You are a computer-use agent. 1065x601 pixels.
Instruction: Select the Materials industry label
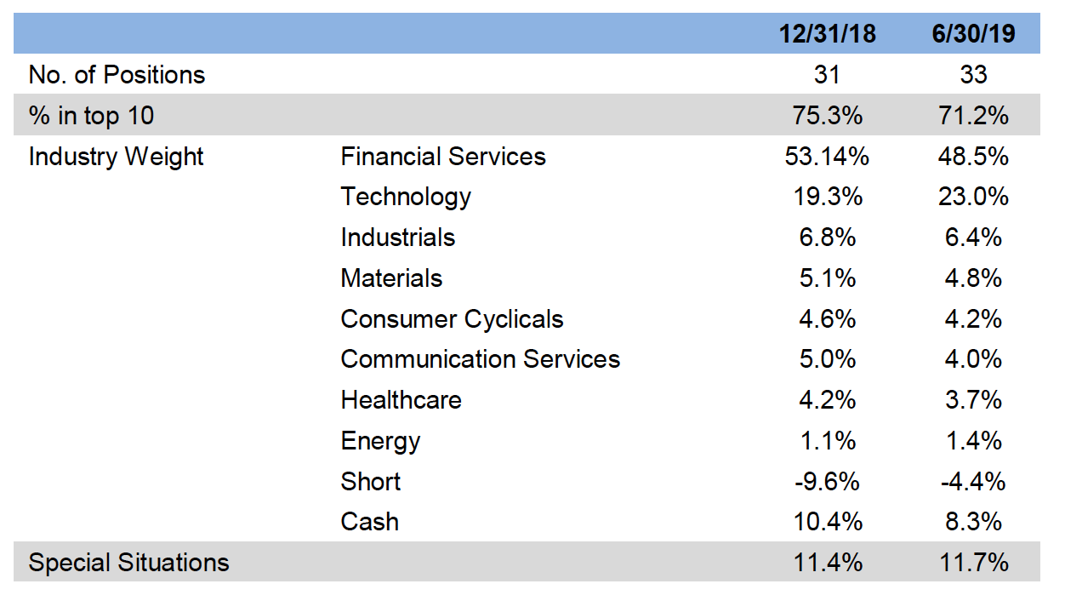(x=391, y=278)
